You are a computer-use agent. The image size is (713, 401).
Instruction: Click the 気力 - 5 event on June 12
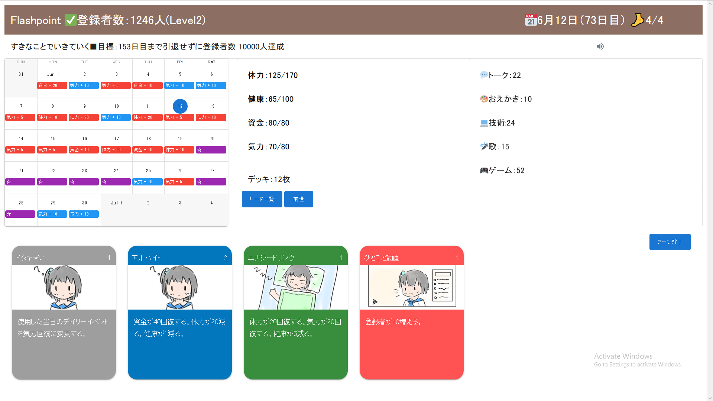pyautogui.click(x=179, y=117)
